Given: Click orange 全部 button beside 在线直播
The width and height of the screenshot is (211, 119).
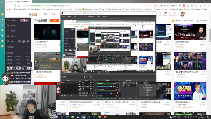Looking at the screenshot, I should pos(54,21).
